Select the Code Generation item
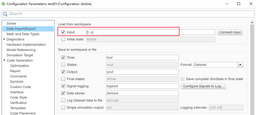Viewport: 256px width, 115px height. pyautogui.click(x=20, y=61)
